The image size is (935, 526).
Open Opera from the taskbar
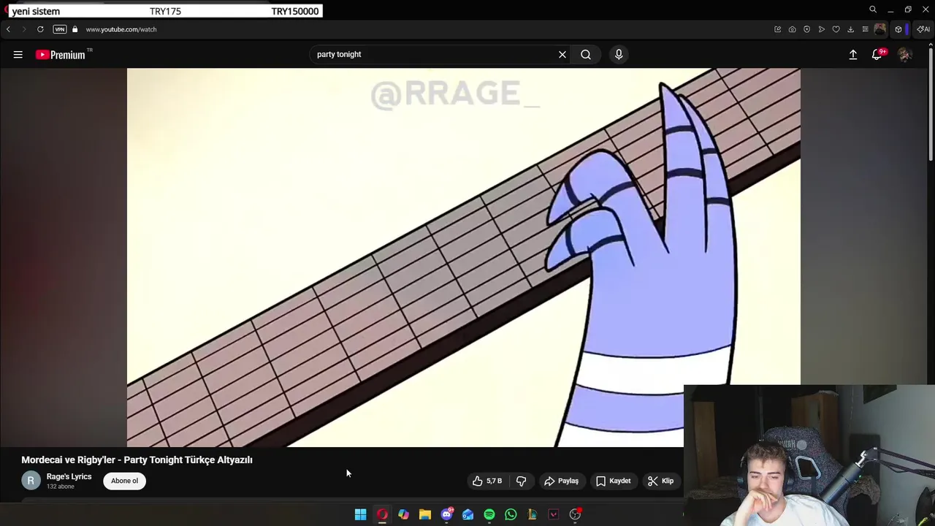coord(382,514)
